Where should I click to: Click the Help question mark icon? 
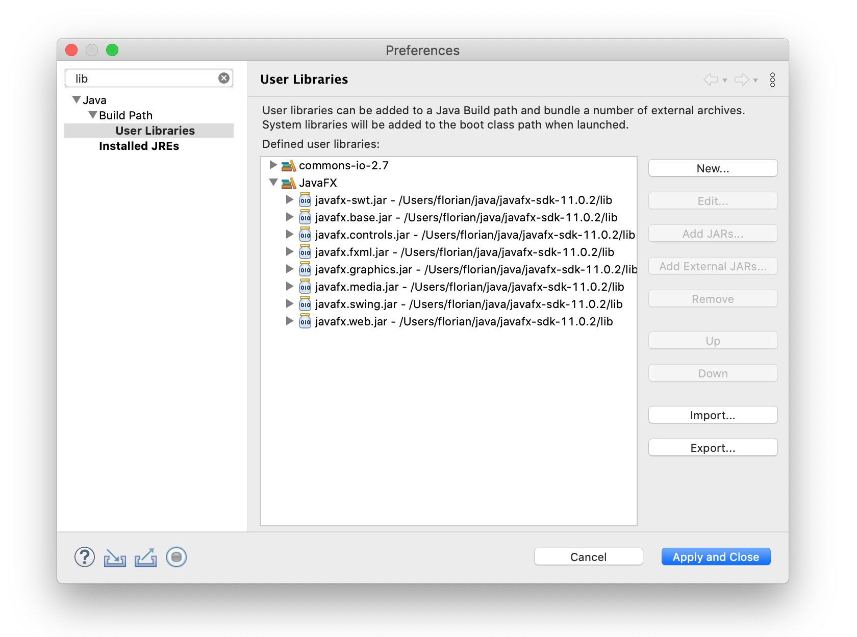[x=85, y=557]
